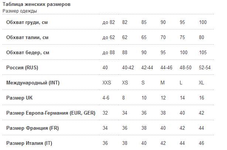Click the Russian size '52-54' cell
Image resolution: width=227 pixels, height=150 pixels.
[204, 68]
